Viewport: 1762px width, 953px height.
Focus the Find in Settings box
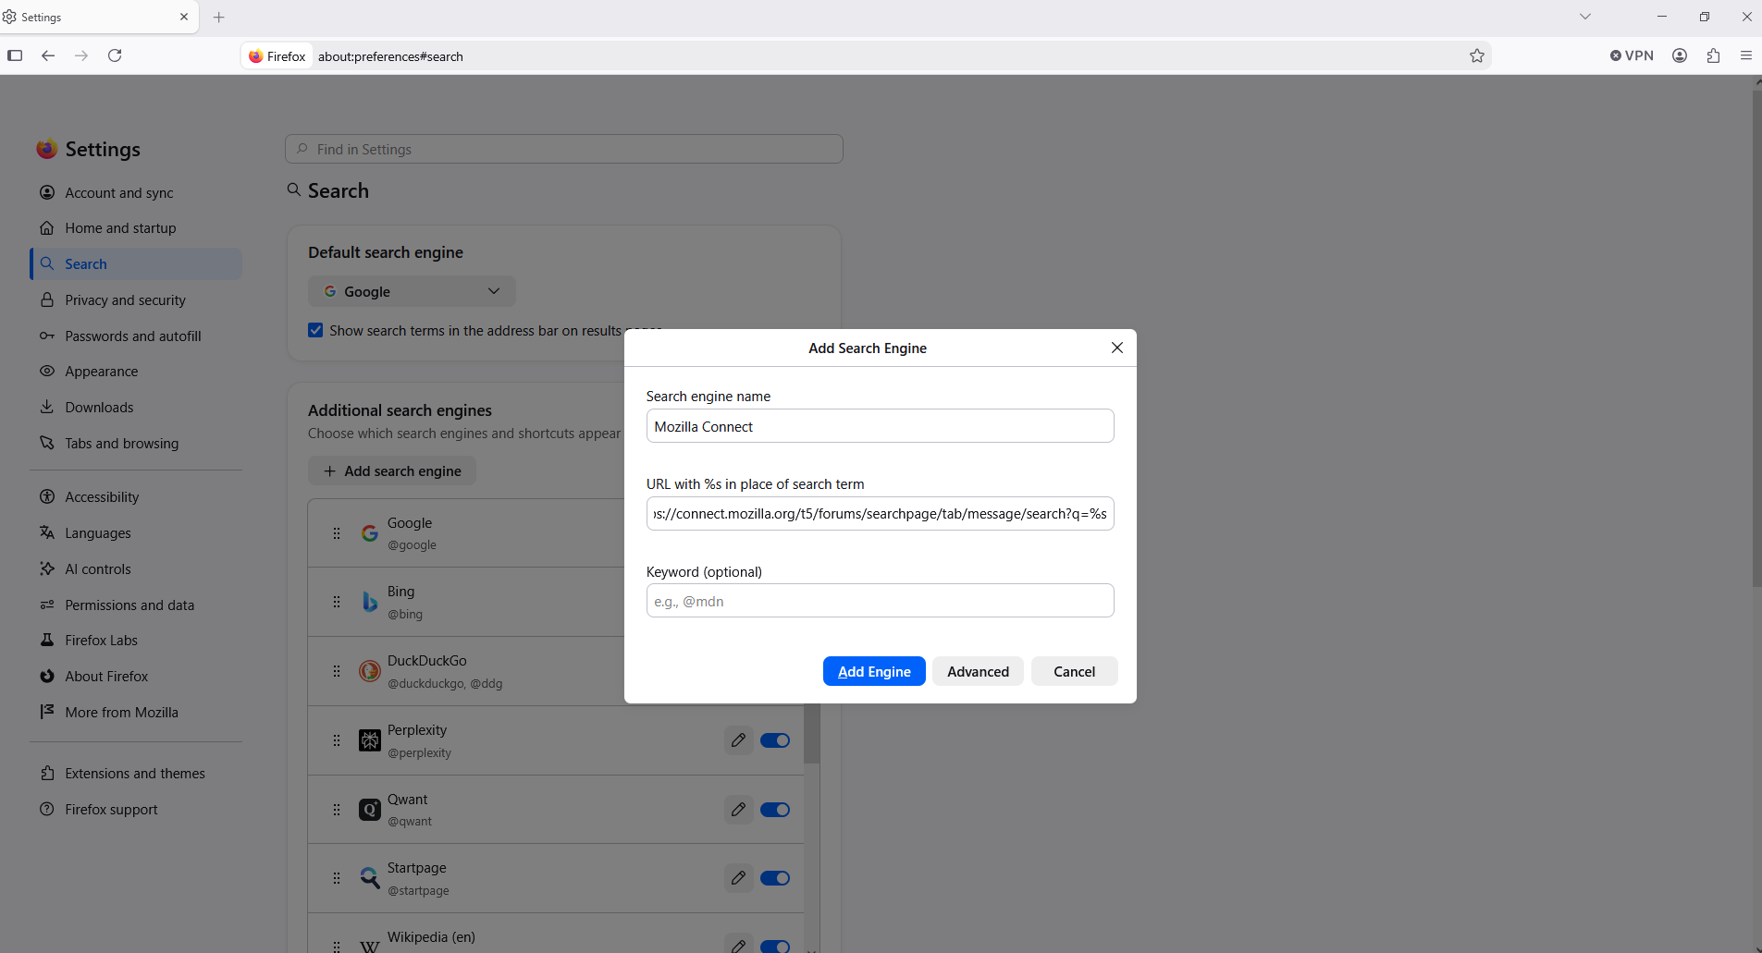564,149
